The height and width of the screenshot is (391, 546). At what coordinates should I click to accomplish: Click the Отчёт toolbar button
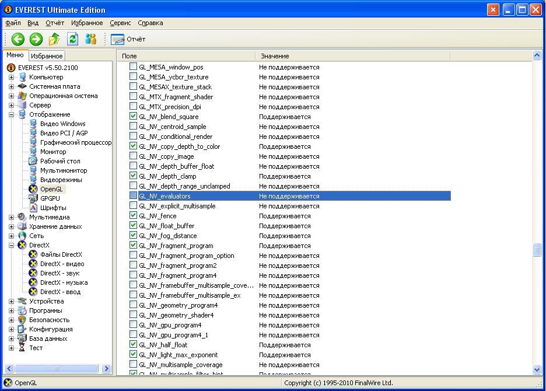click(127, 40)
